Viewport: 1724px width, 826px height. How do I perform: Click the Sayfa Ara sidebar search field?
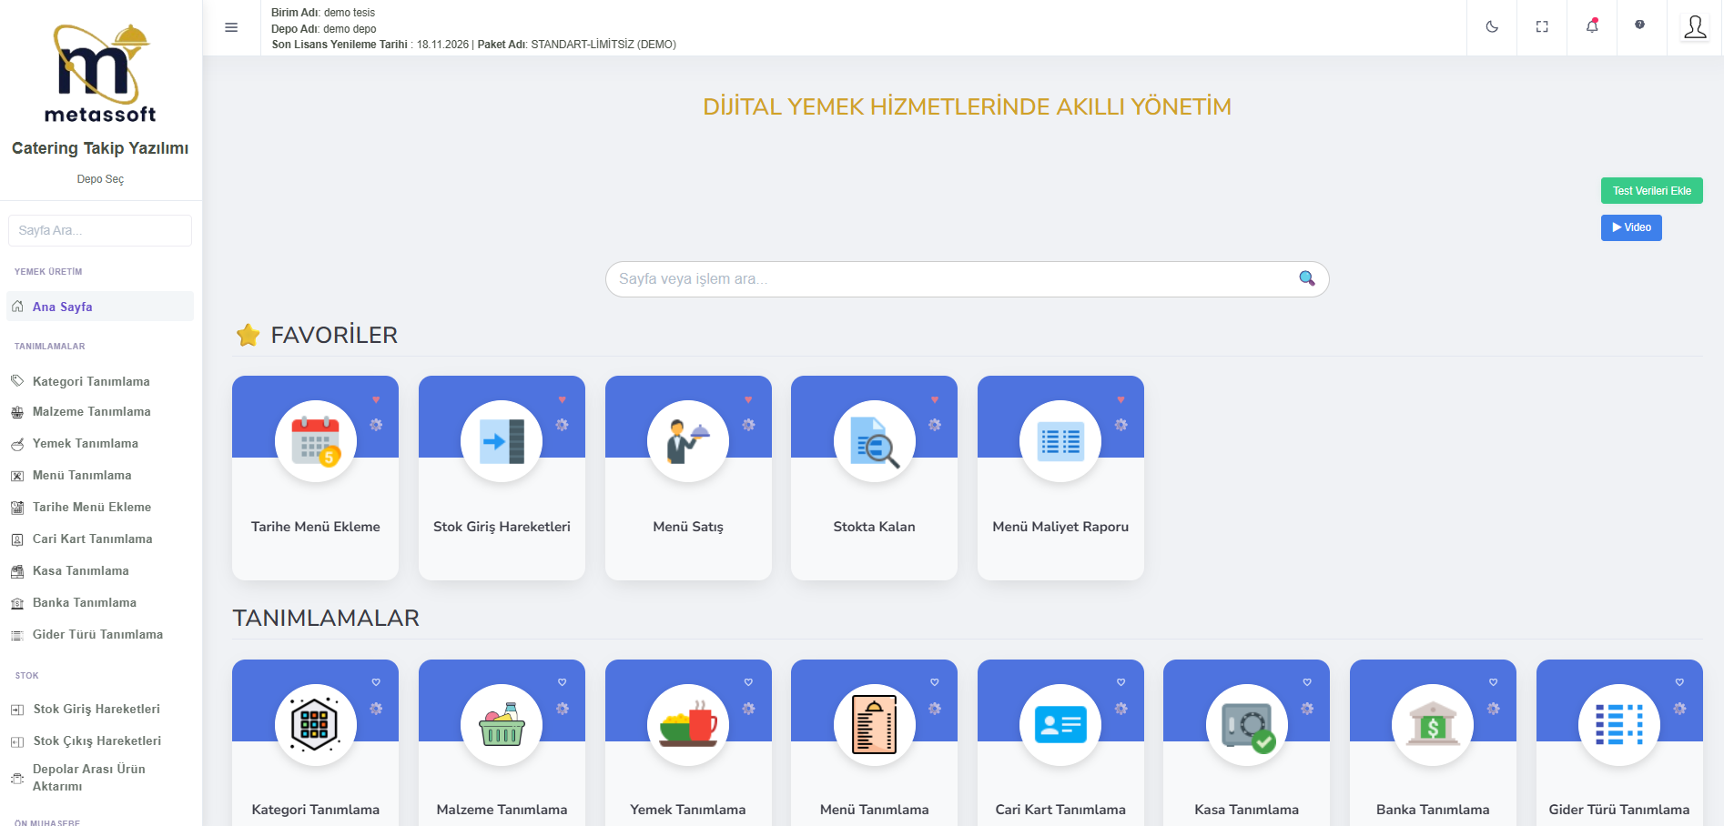[100, 230]
